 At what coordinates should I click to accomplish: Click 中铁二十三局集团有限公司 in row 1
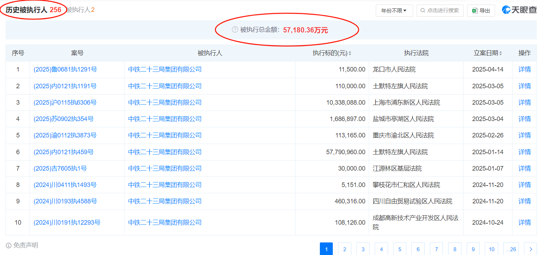click(165, 69)
